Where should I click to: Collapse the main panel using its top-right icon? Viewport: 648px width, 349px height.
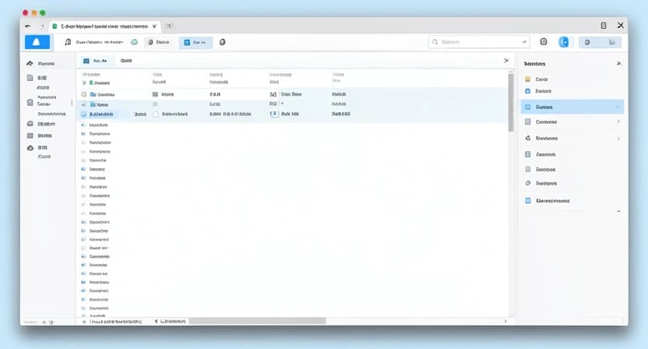click(506, 61)
